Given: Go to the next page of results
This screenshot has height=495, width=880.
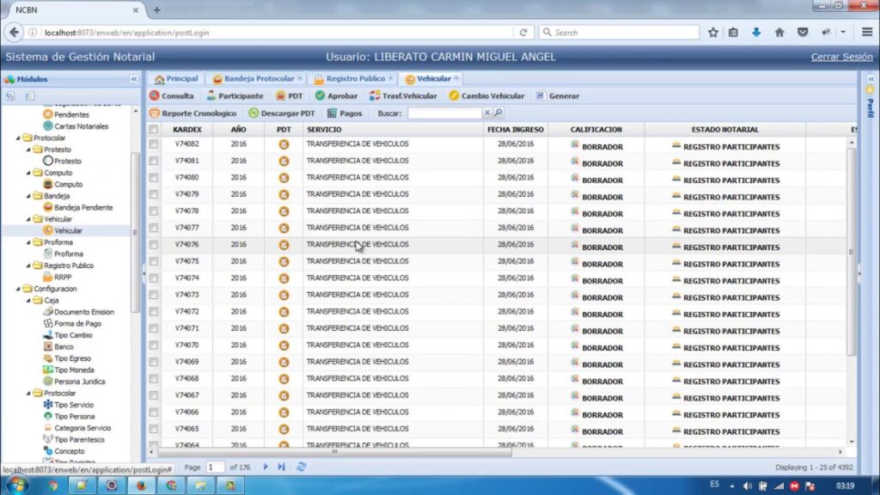Looking at the screenshot, I should (266, 467).
